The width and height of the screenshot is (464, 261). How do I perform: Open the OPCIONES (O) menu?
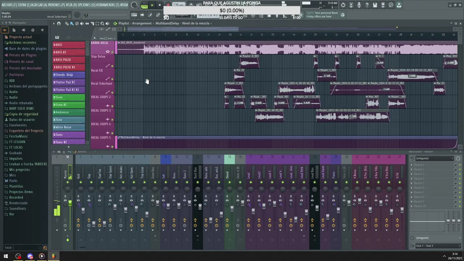click(x=87, y=5)
